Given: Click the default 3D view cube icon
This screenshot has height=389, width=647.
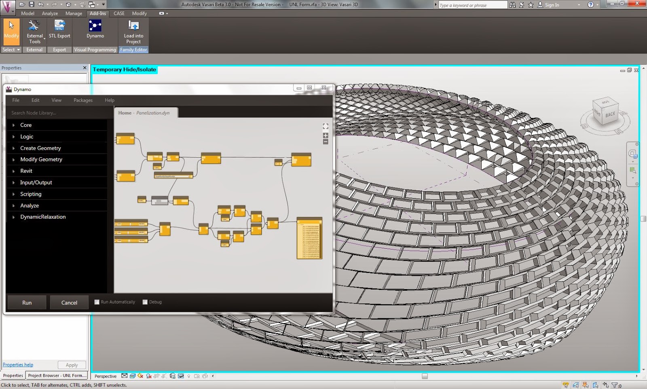Looking at the screenshot, I should pos(68,4).
